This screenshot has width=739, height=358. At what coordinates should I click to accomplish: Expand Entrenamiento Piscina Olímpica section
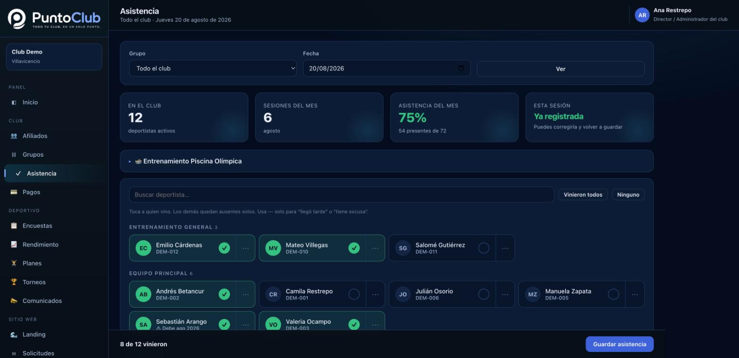pyautogui.click(x=387, y=161)
